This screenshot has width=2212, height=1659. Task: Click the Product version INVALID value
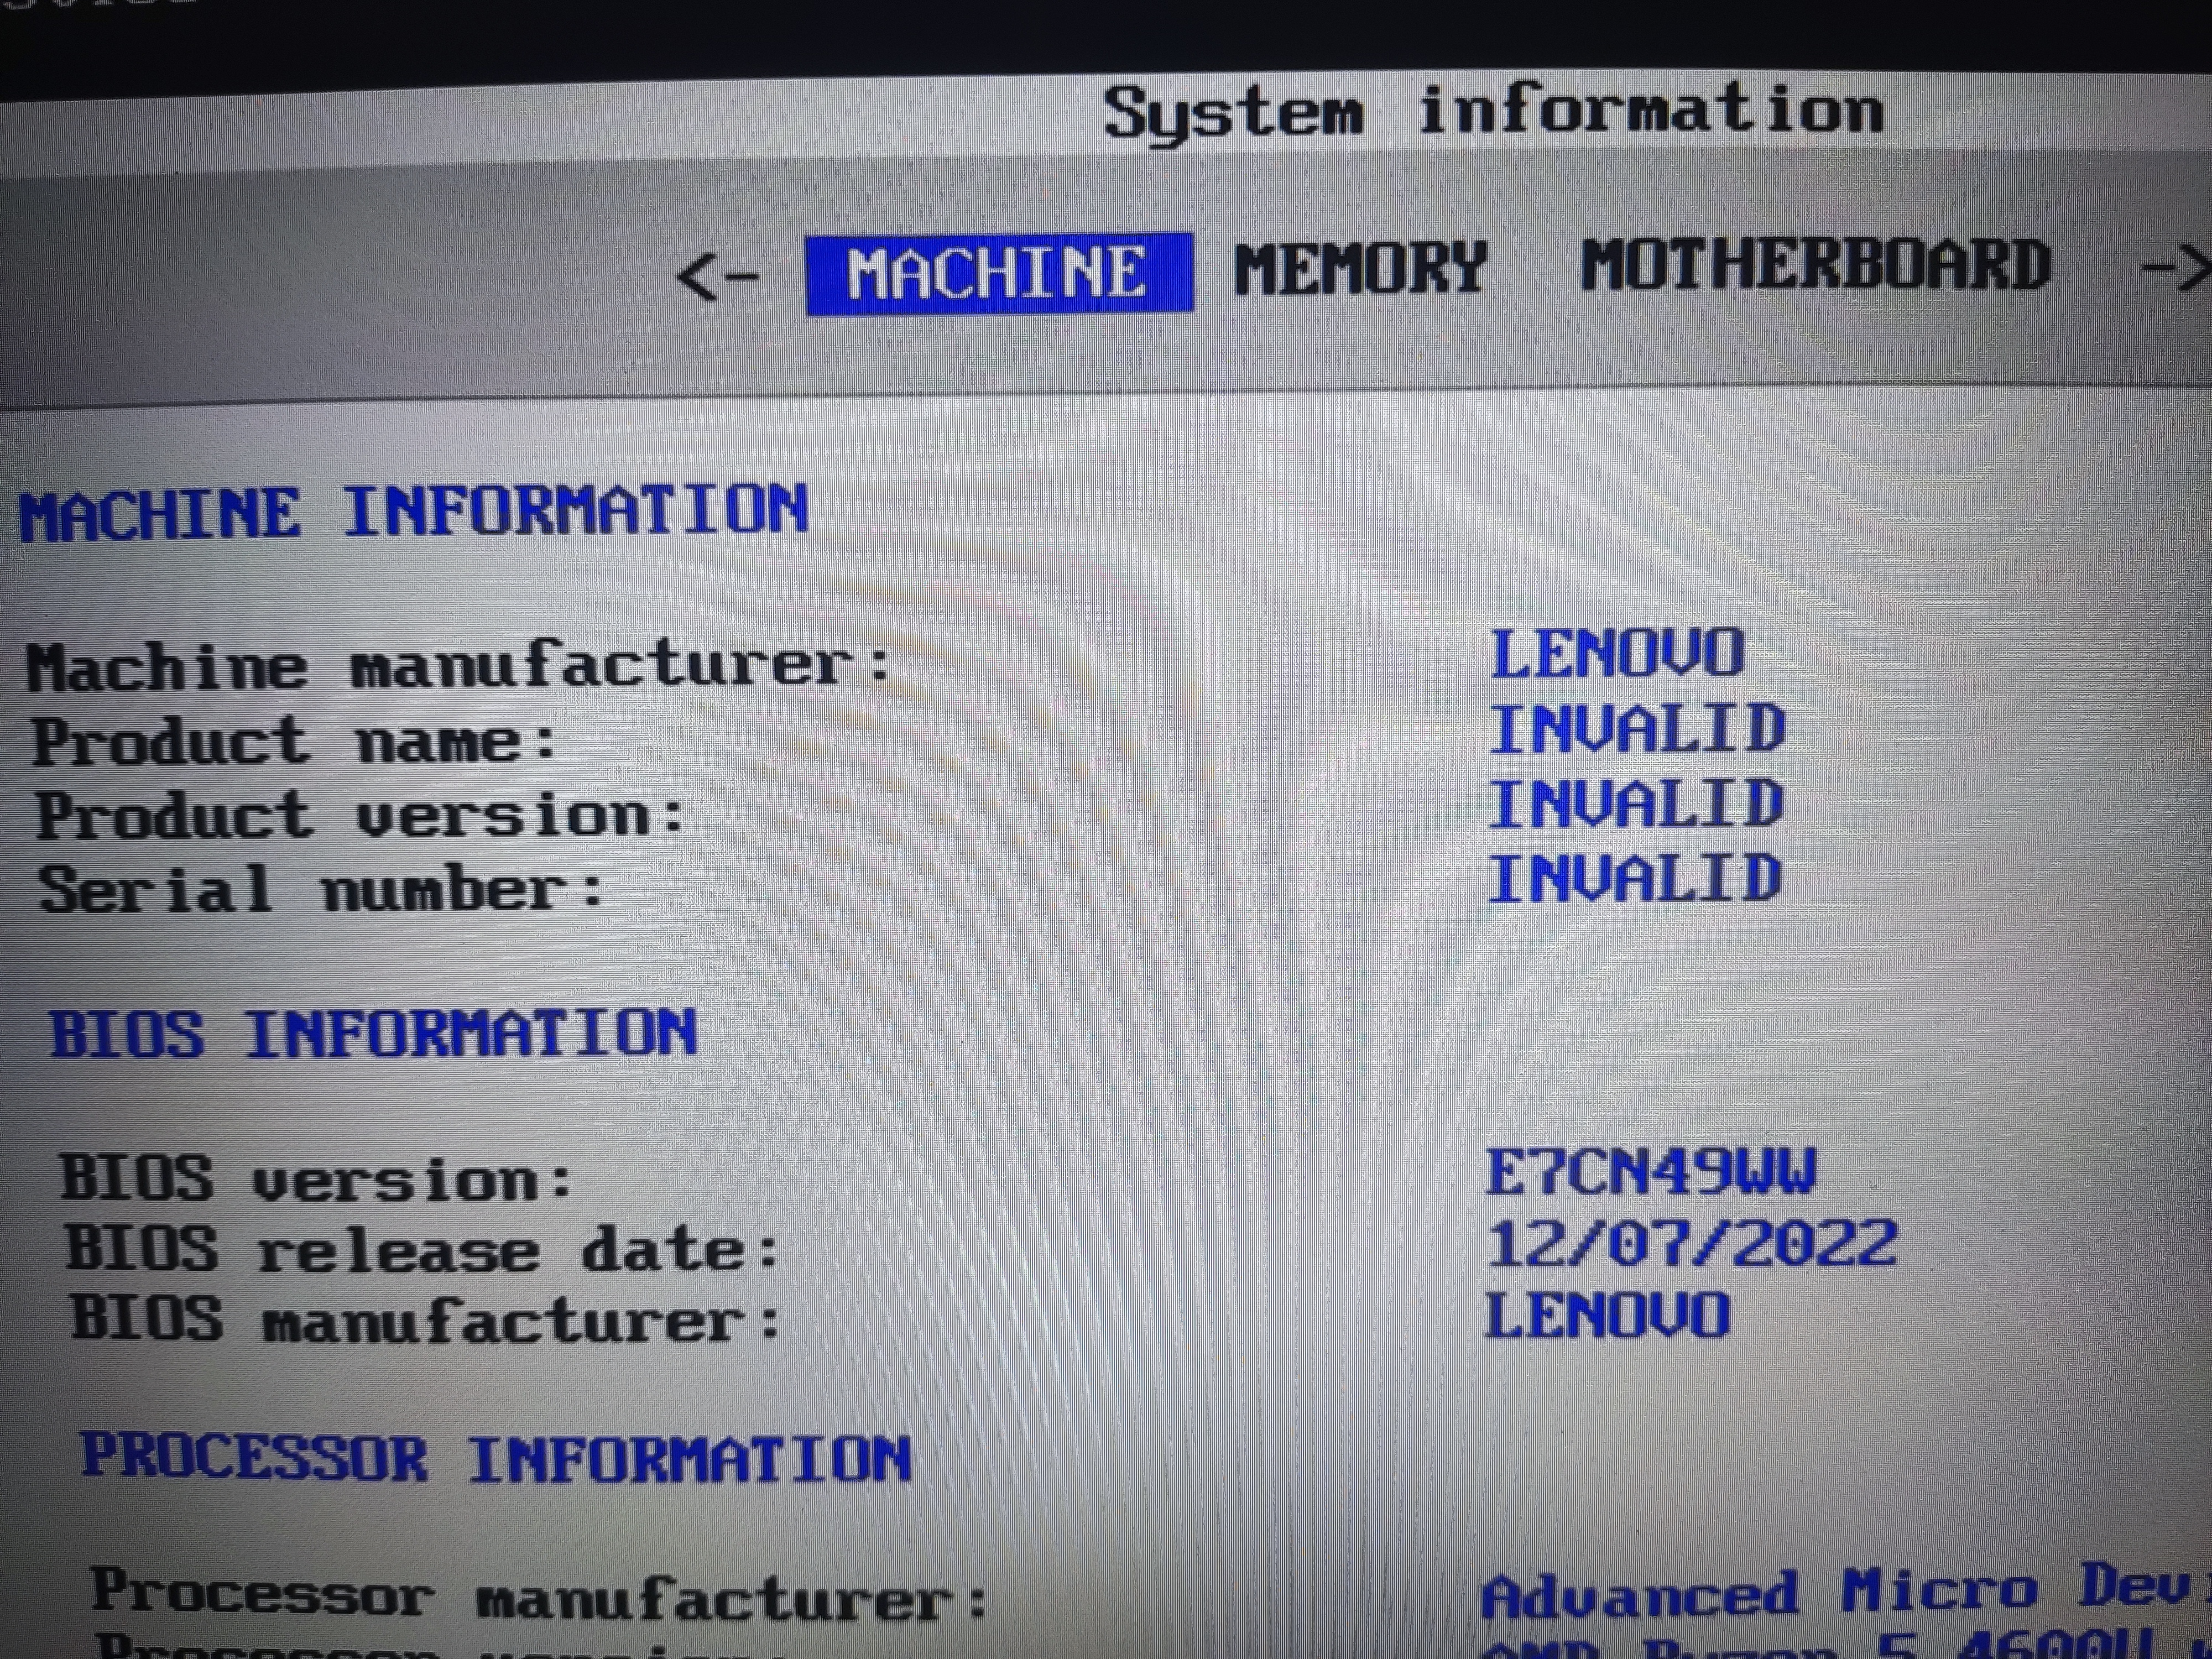1636,804
